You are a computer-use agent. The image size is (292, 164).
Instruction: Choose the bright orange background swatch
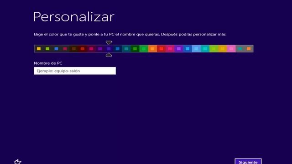pos(152,49)
